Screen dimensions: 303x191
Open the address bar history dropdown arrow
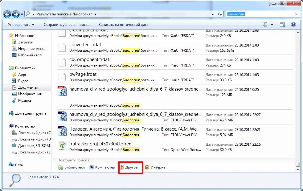click(x=213, y=14)
